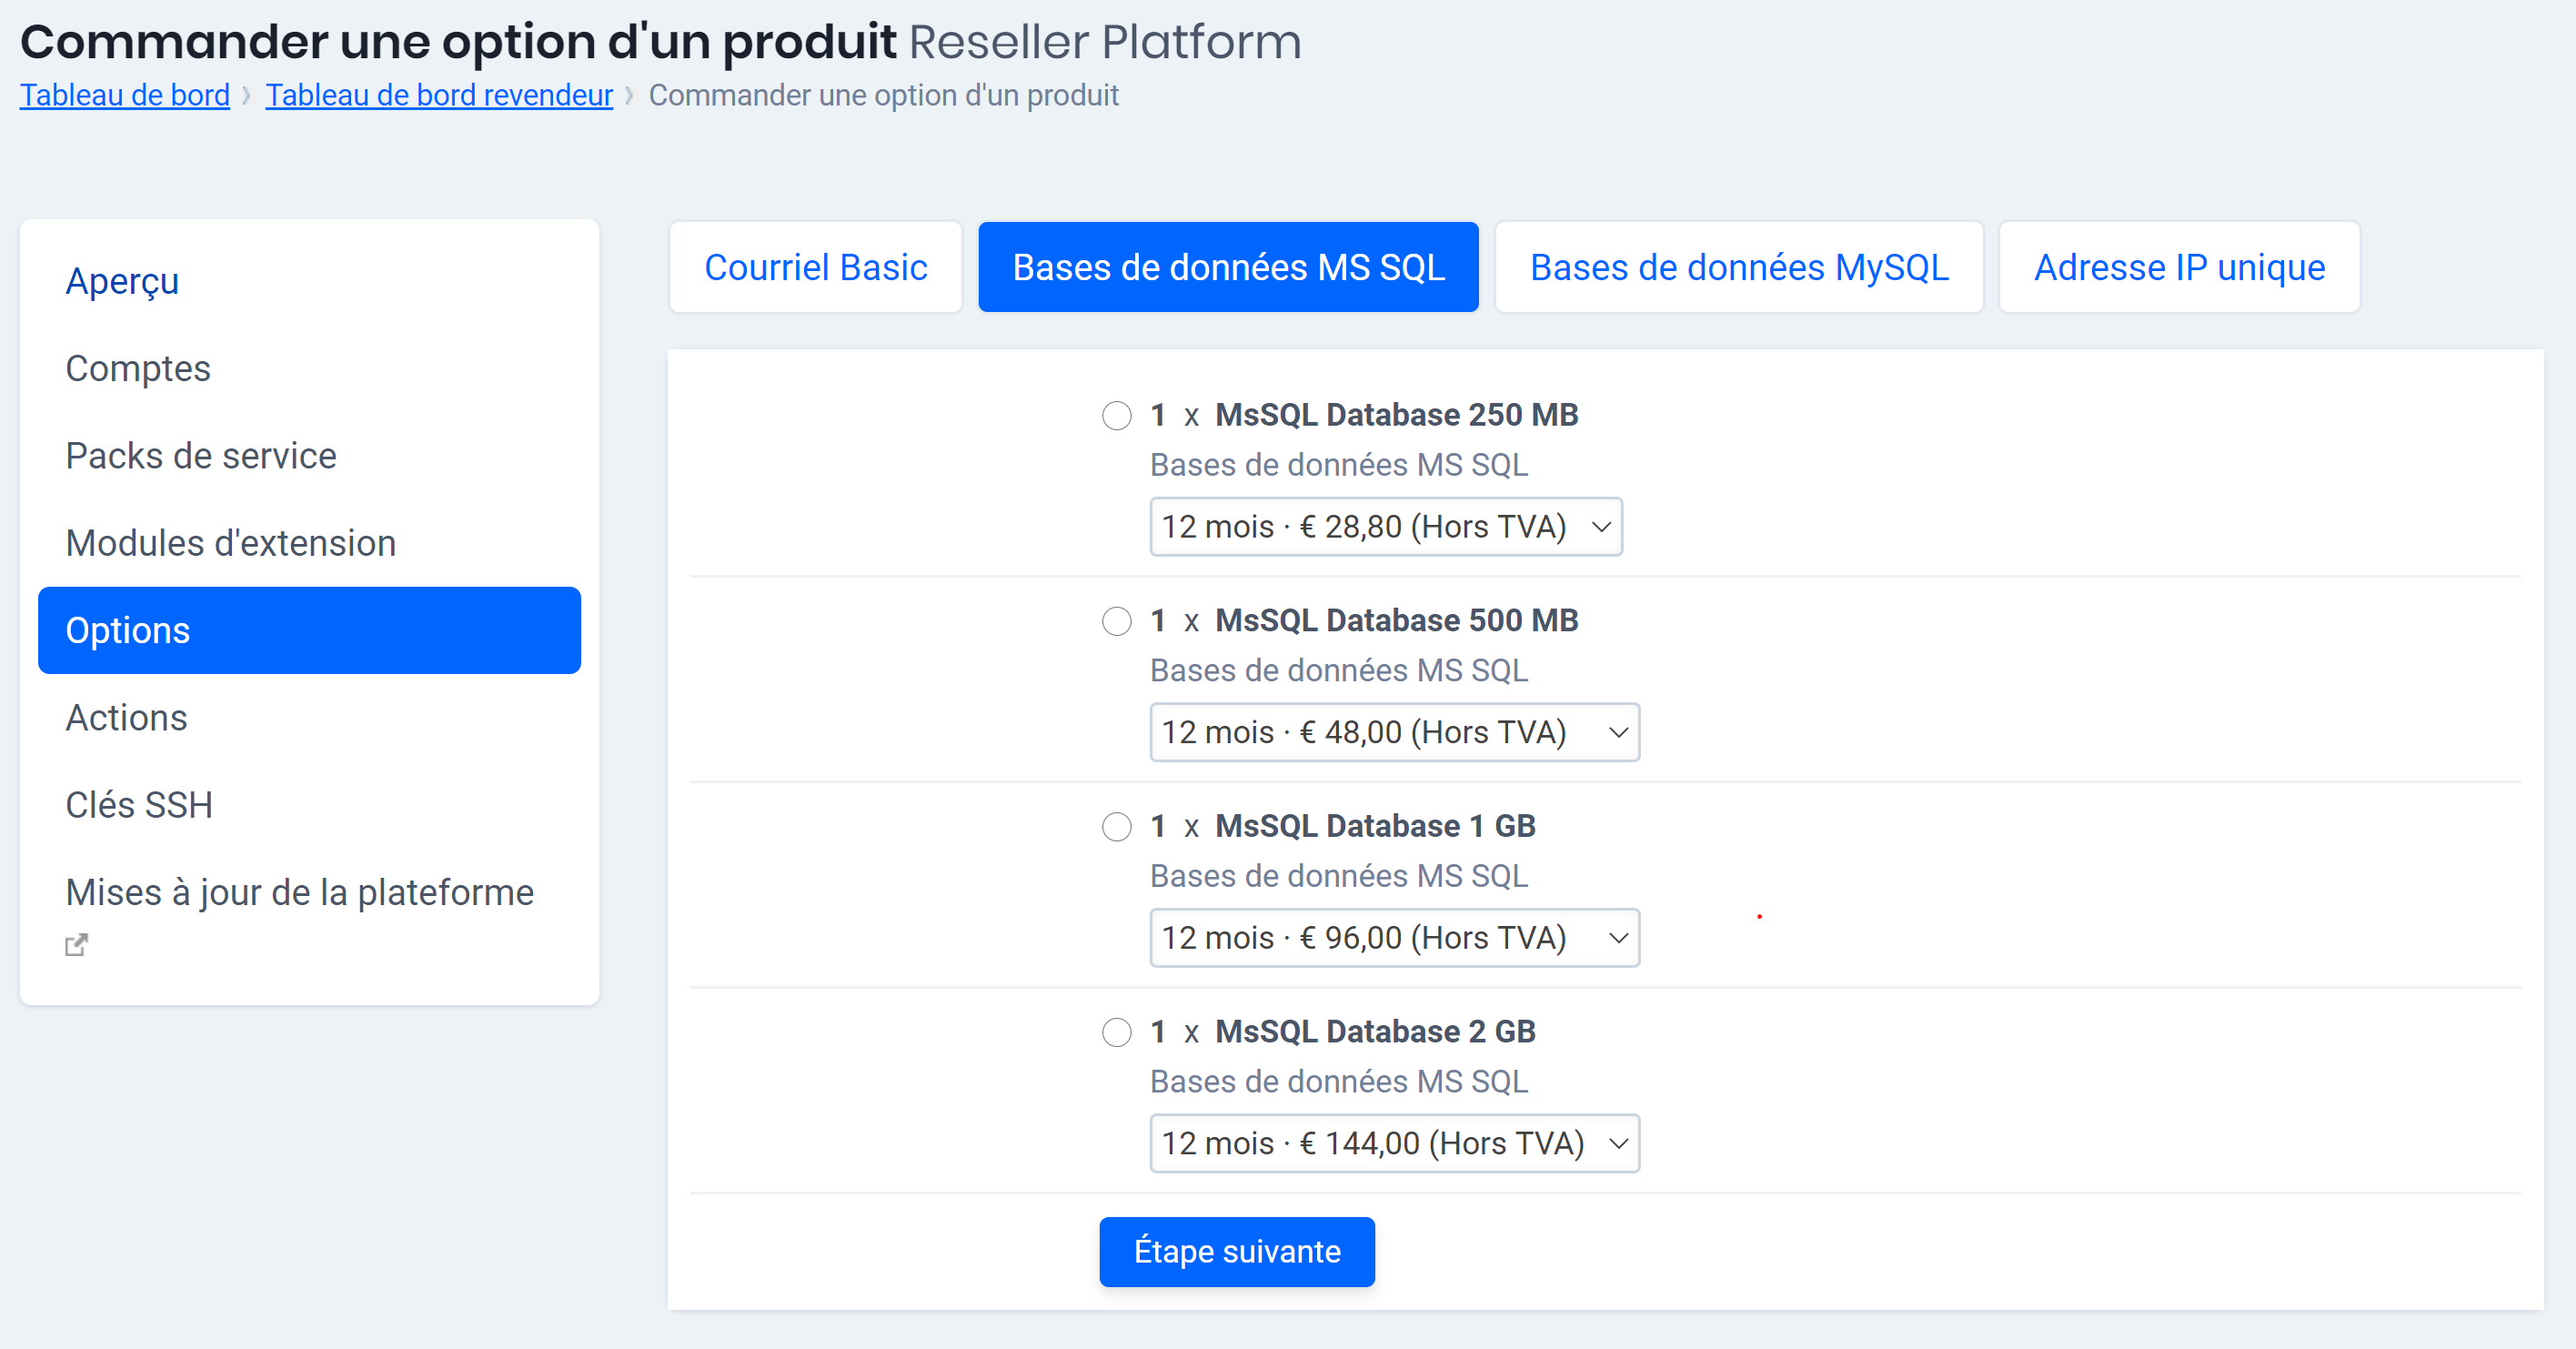Switch to the Courriel Basic tab
The height and width of the screenshot is (1349, 2576).
click(815, 267)
